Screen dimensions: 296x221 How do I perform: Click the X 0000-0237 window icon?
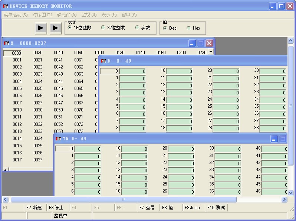[x=6, y=43]
